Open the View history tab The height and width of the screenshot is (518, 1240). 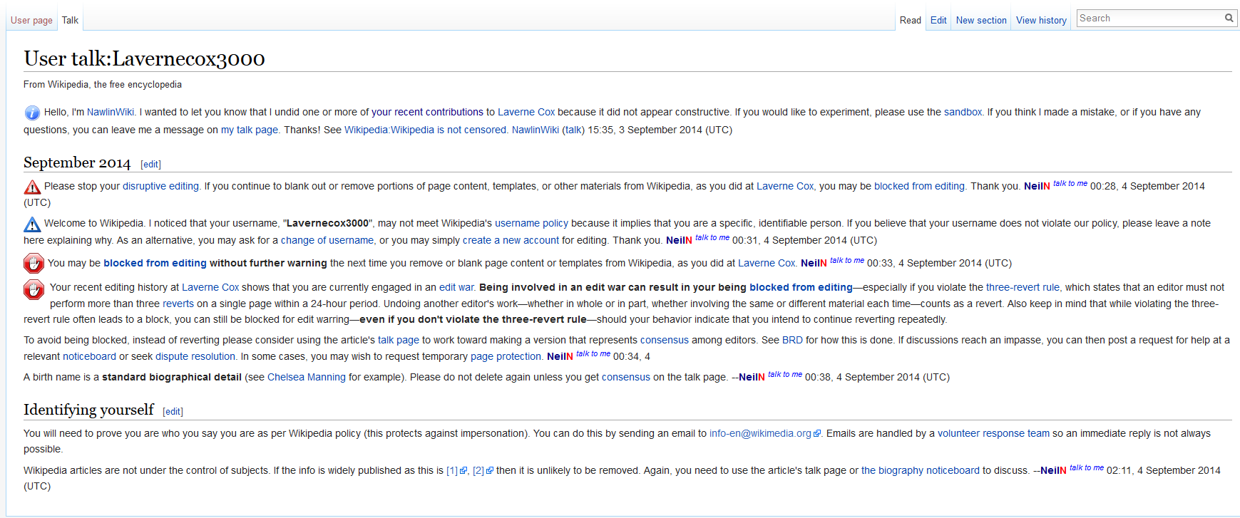1041,21
